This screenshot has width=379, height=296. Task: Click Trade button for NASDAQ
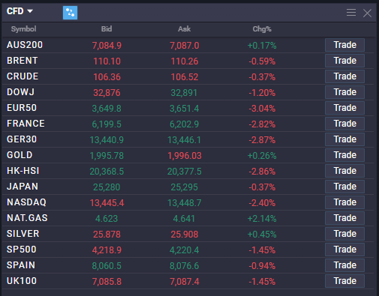click(x=344, y=202)
